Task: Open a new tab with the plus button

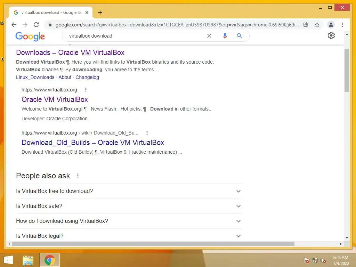Action: [x=100, y=13]
